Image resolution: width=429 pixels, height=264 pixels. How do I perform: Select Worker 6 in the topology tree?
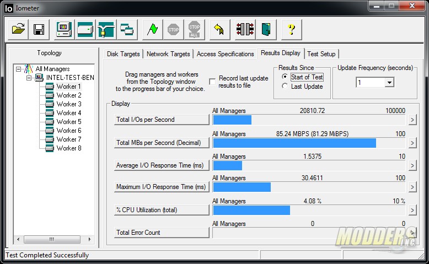(x=69, y=131)
